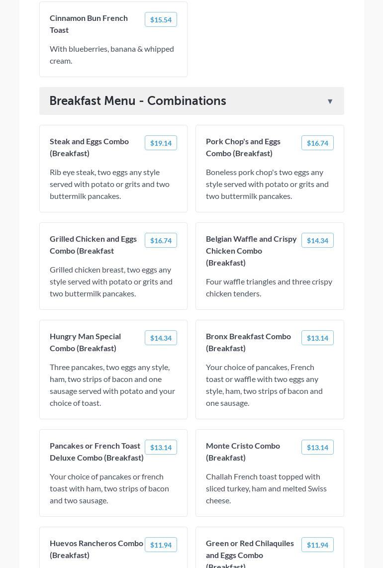Click the $14.34 Hungry Man Special price

[161, 338]
